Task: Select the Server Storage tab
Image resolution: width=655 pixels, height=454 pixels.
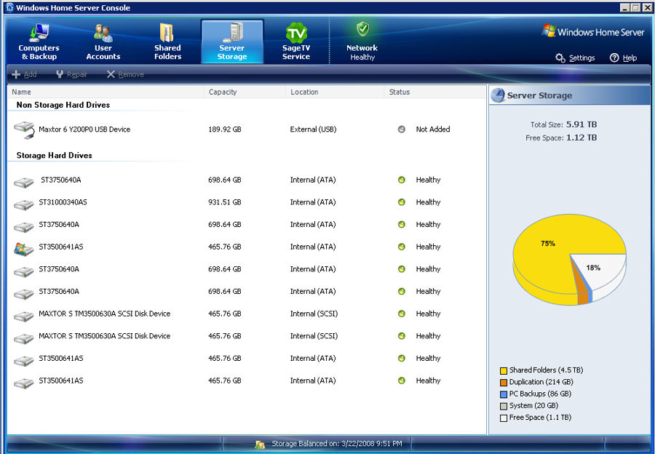Action: (x=232, y=42)
